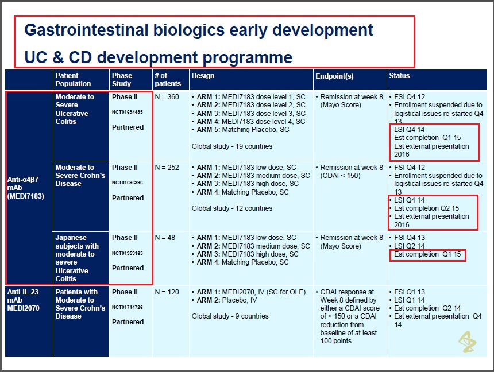494x372 pixels.
Task: Select the 'N = 120' patient count
Action: [x=167, y=292]
